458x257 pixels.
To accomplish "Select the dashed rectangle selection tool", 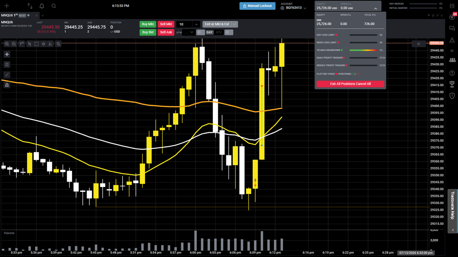I will point(37,44).
